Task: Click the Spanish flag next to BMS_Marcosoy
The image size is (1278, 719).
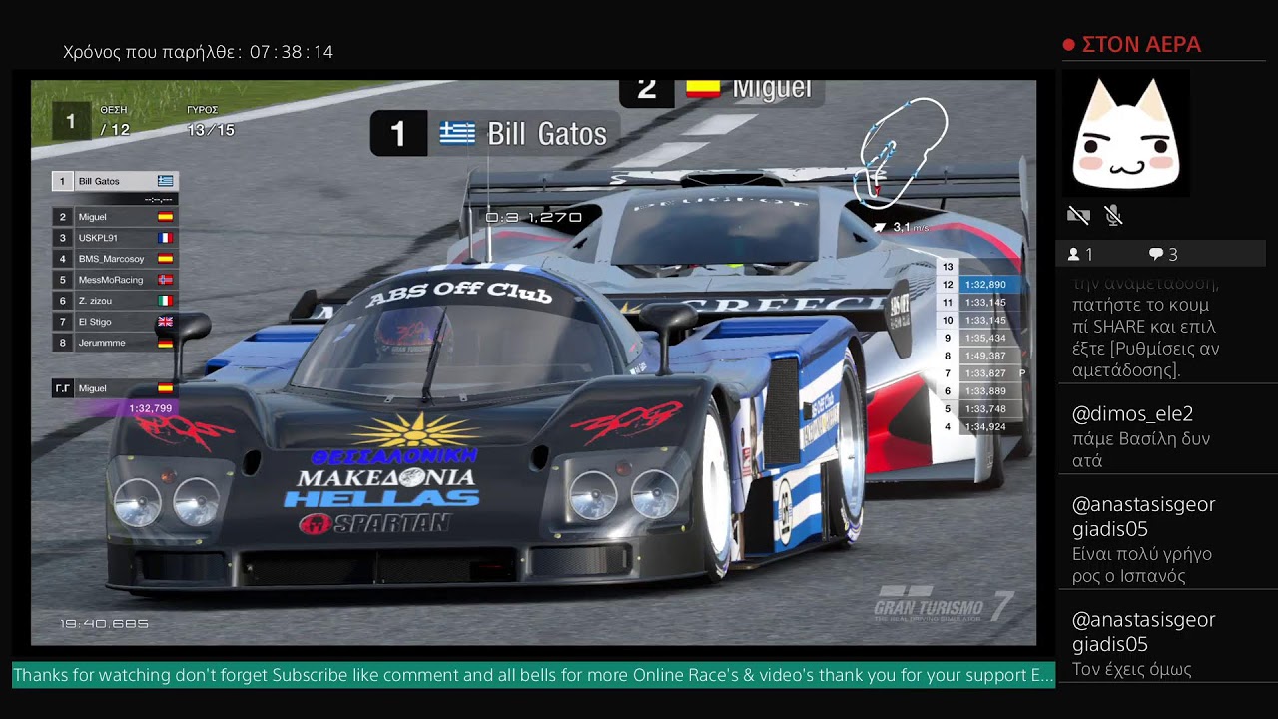Action: [166, 259]
